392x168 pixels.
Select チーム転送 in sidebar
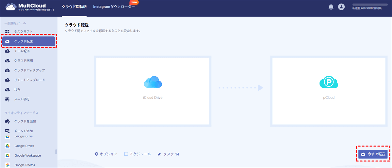[22, 51]
